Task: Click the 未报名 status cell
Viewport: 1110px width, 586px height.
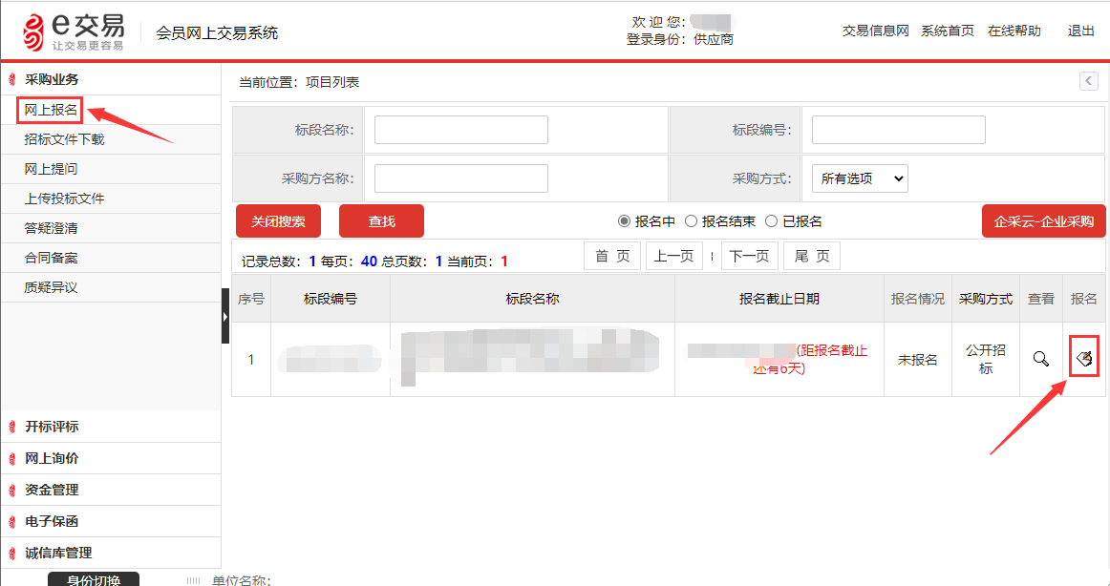Action: [917, 360]
